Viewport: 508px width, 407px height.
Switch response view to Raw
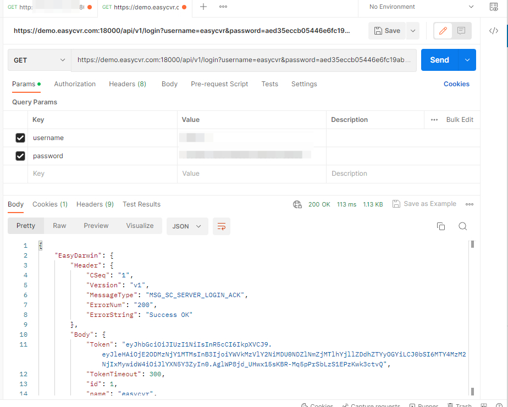59,226
